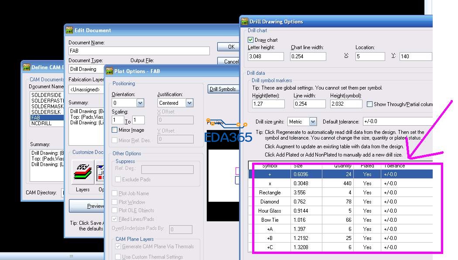Toggle the Draw chart checkbox
458x260 pixels.
tap(250, 40)
